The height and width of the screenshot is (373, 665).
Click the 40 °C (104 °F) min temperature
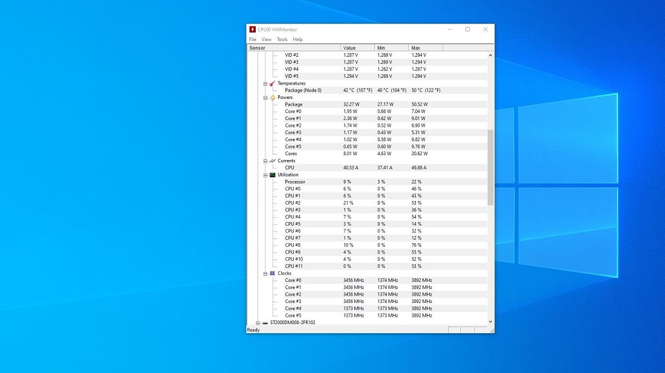click(392, 90)
